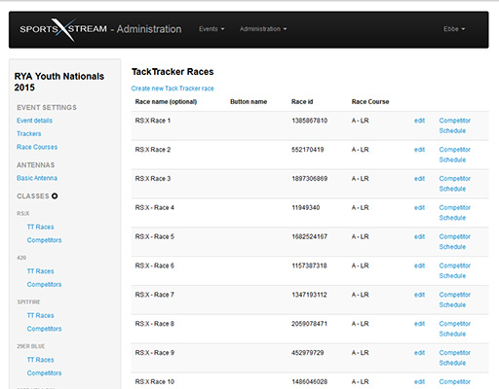Edit RS:X Race 1
This screenshot has height=389, width=499.
pyautogui.click(x=419, y=121)
